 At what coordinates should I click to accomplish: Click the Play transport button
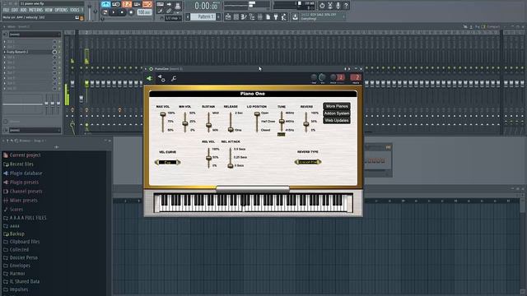pyautogui.click(x=114, y=12)
